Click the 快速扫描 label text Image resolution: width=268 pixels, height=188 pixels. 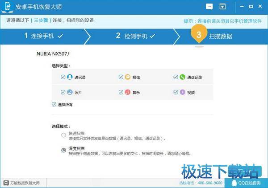tap(76, 133)
